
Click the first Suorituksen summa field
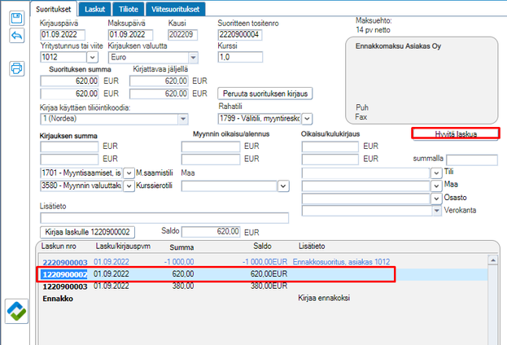[x=69, y=81]
